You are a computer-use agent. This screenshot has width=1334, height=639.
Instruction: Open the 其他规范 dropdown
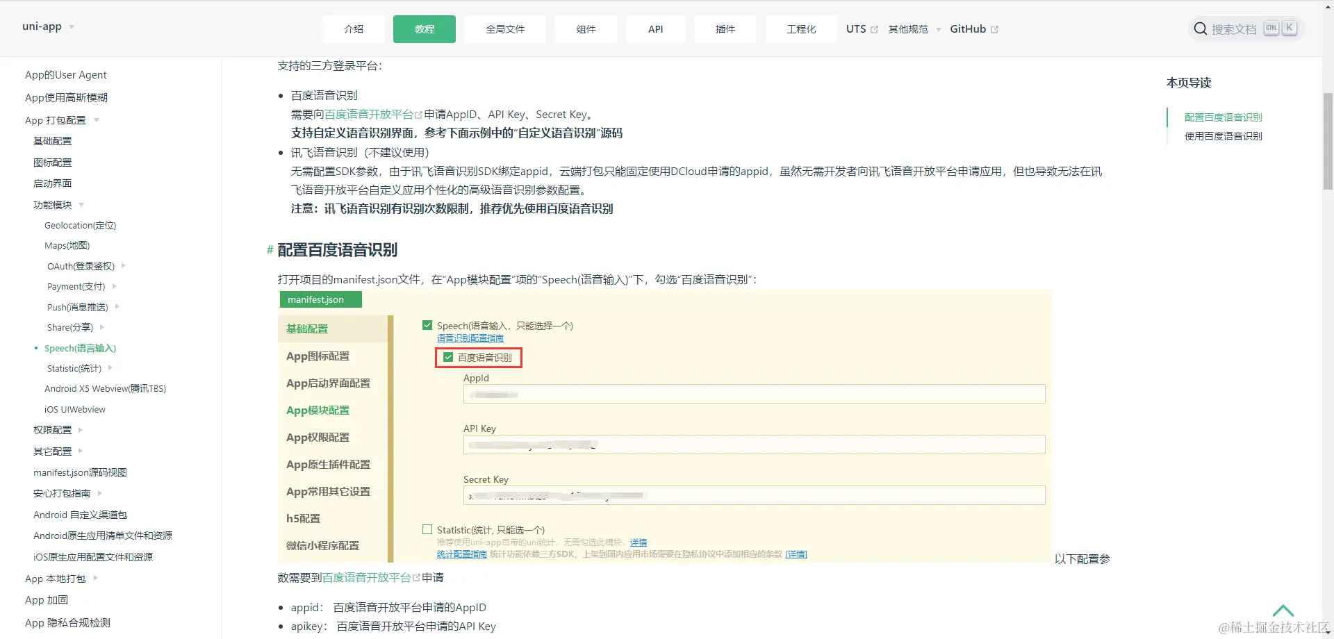click(914, 29)
